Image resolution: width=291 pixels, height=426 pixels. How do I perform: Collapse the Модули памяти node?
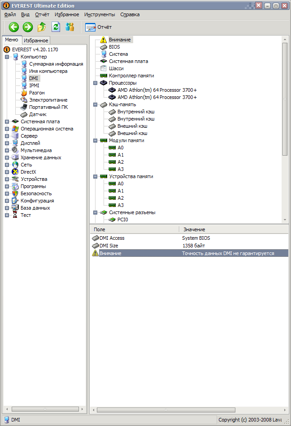[x=96, y=140]
